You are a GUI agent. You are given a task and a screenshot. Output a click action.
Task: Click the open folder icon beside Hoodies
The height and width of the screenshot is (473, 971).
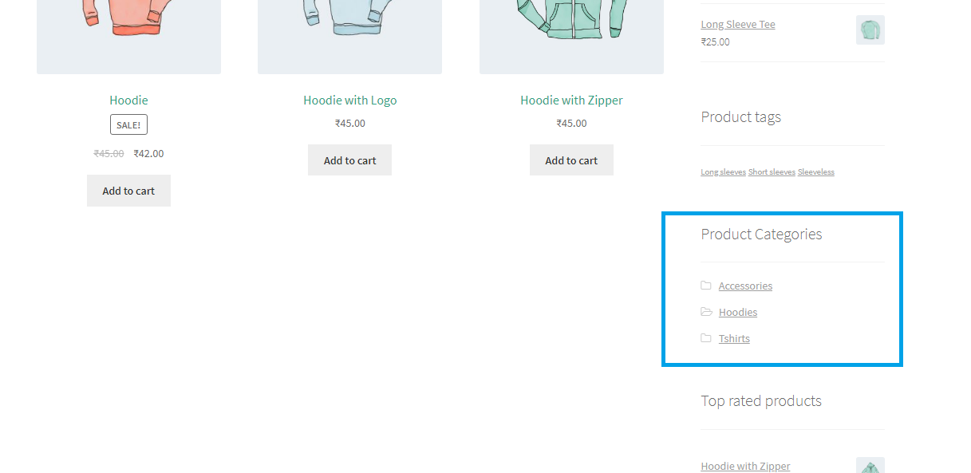(x=706, y=312)
